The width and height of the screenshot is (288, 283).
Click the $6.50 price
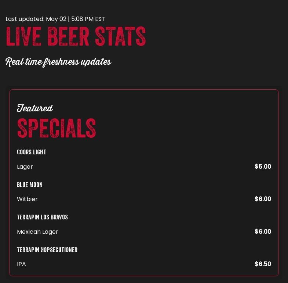pos(263,264)
